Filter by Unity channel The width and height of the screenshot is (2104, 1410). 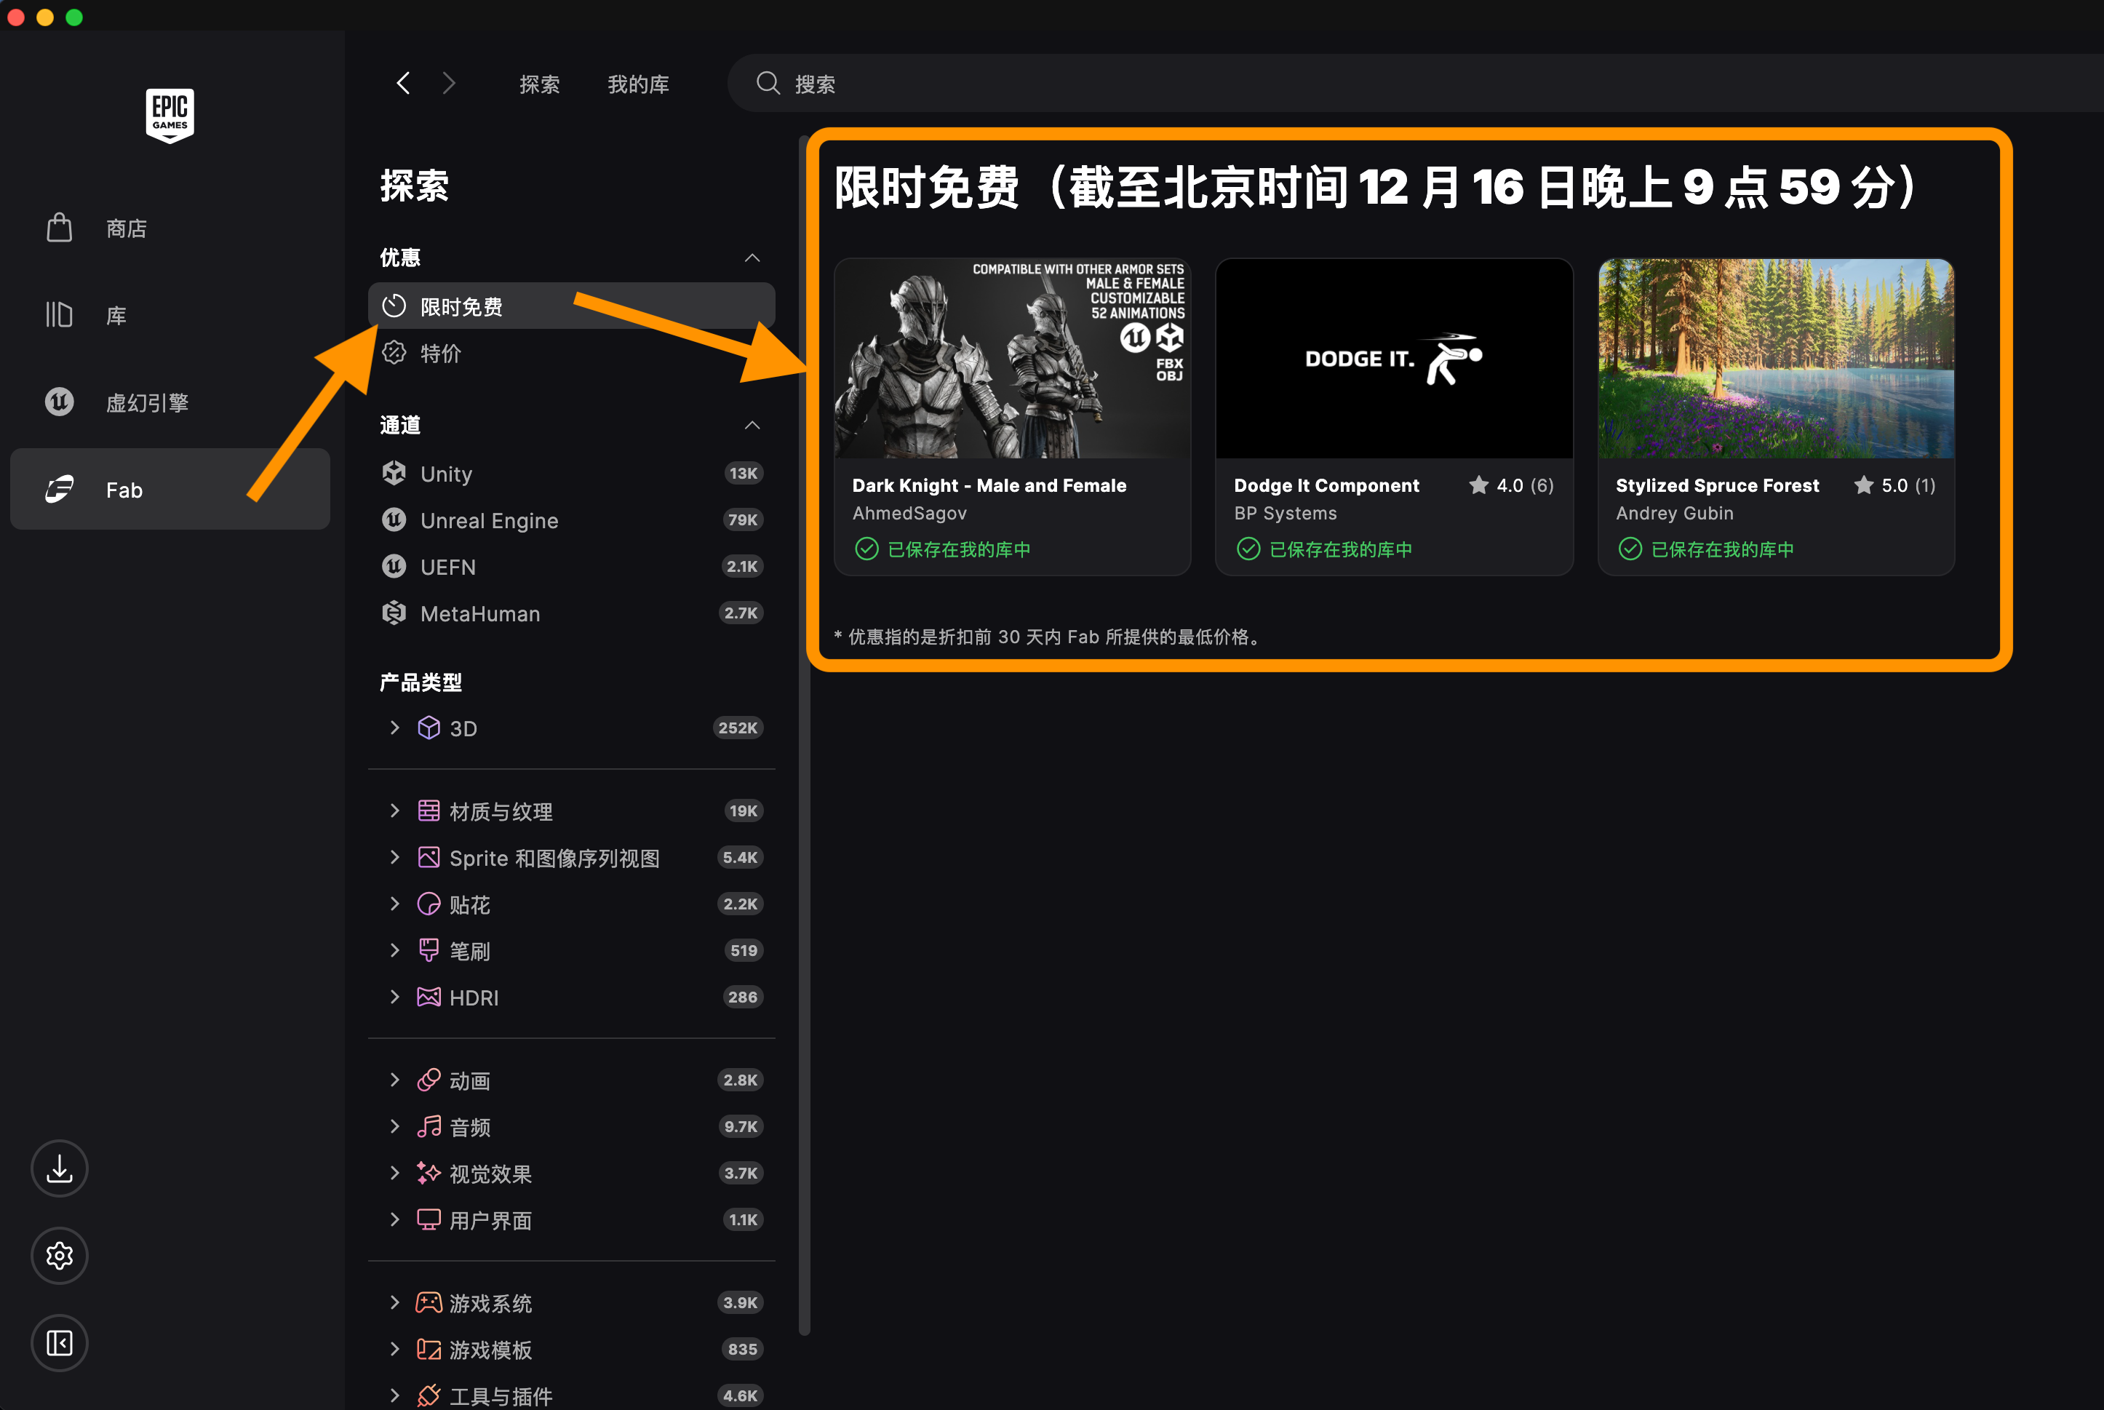click(x=446, y=474)
